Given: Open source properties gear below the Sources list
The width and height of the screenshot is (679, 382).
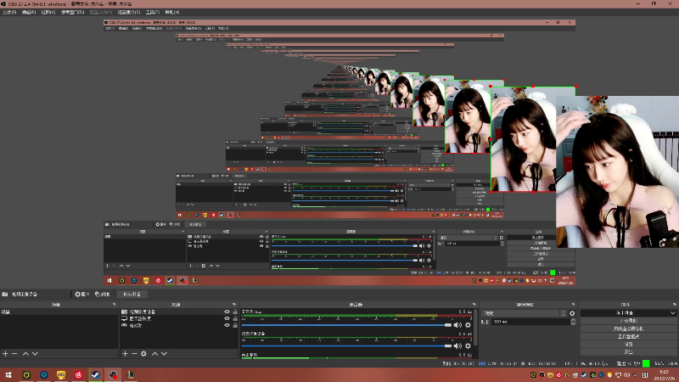Looking at the screenshot, I should [143, 354].
